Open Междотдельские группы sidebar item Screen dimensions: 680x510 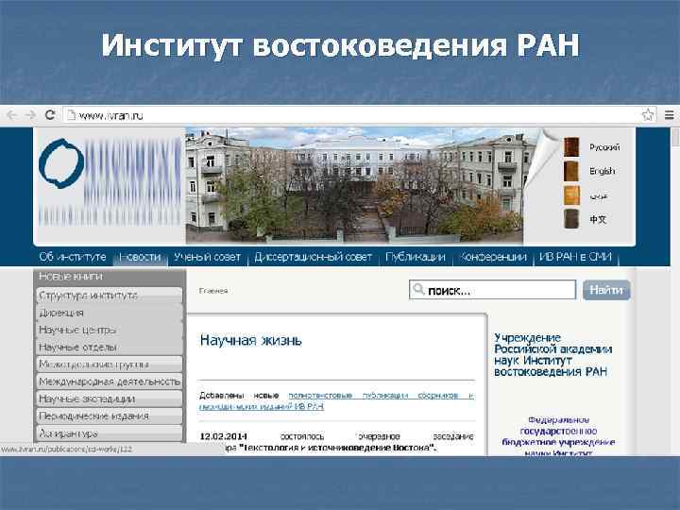110,365
